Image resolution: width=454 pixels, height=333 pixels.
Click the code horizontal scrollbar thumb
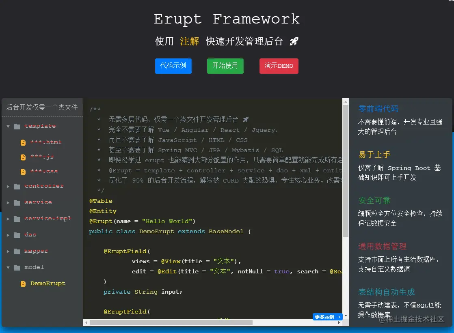click(171, 322)
